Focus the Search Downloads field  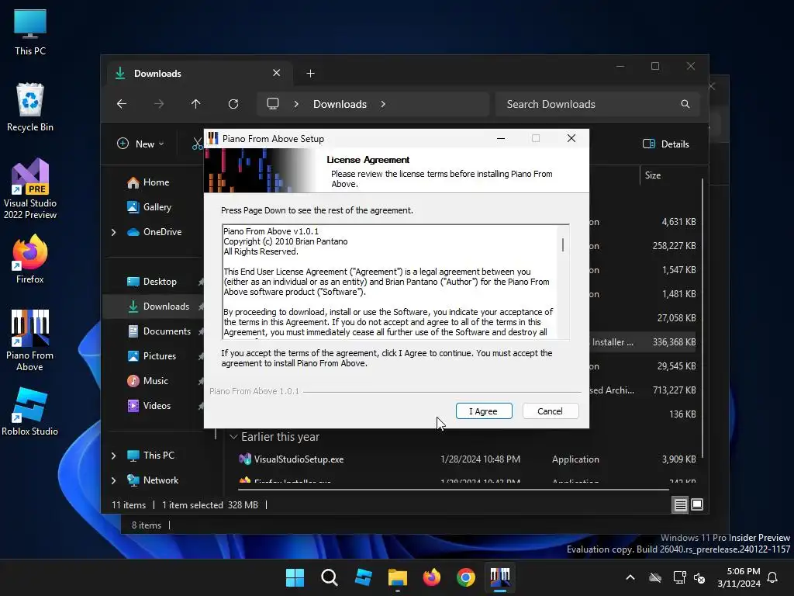coord(597,104)
